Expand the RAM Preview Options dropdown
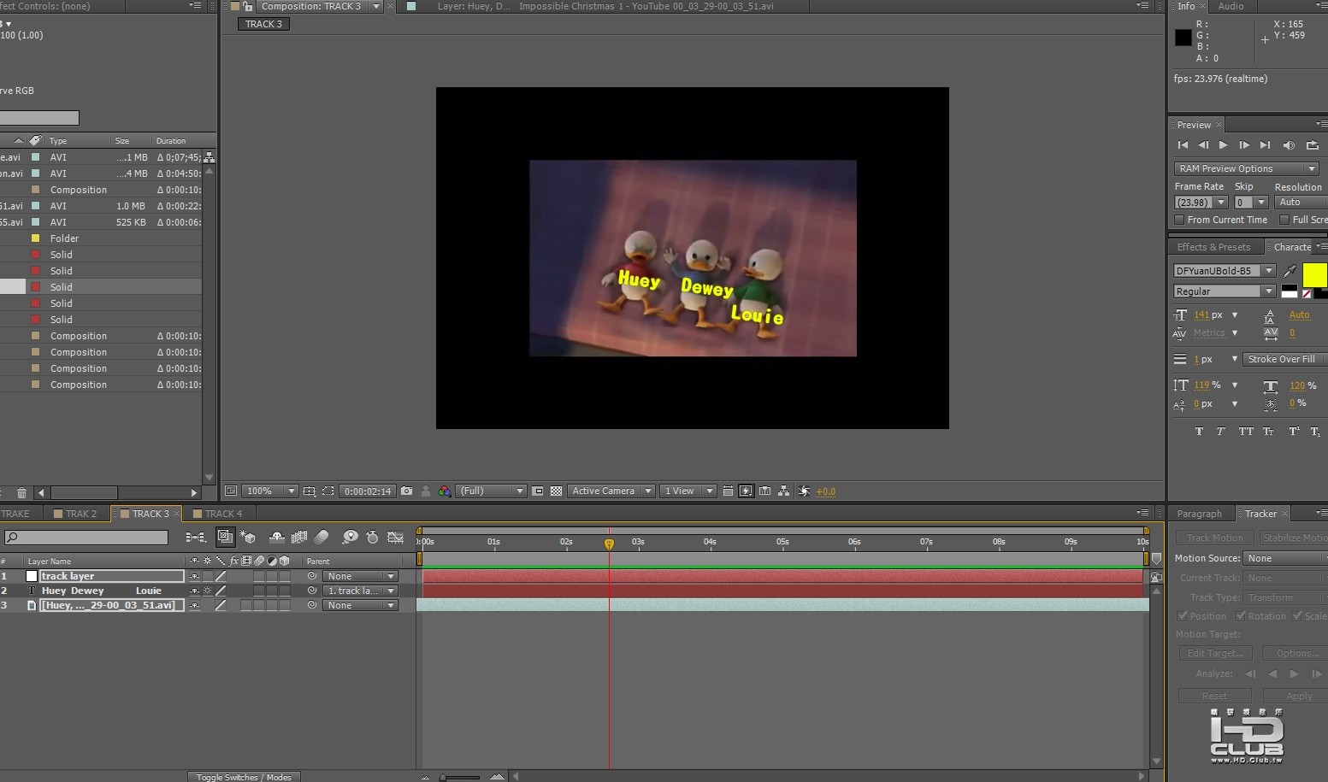 click(1246, 169)
